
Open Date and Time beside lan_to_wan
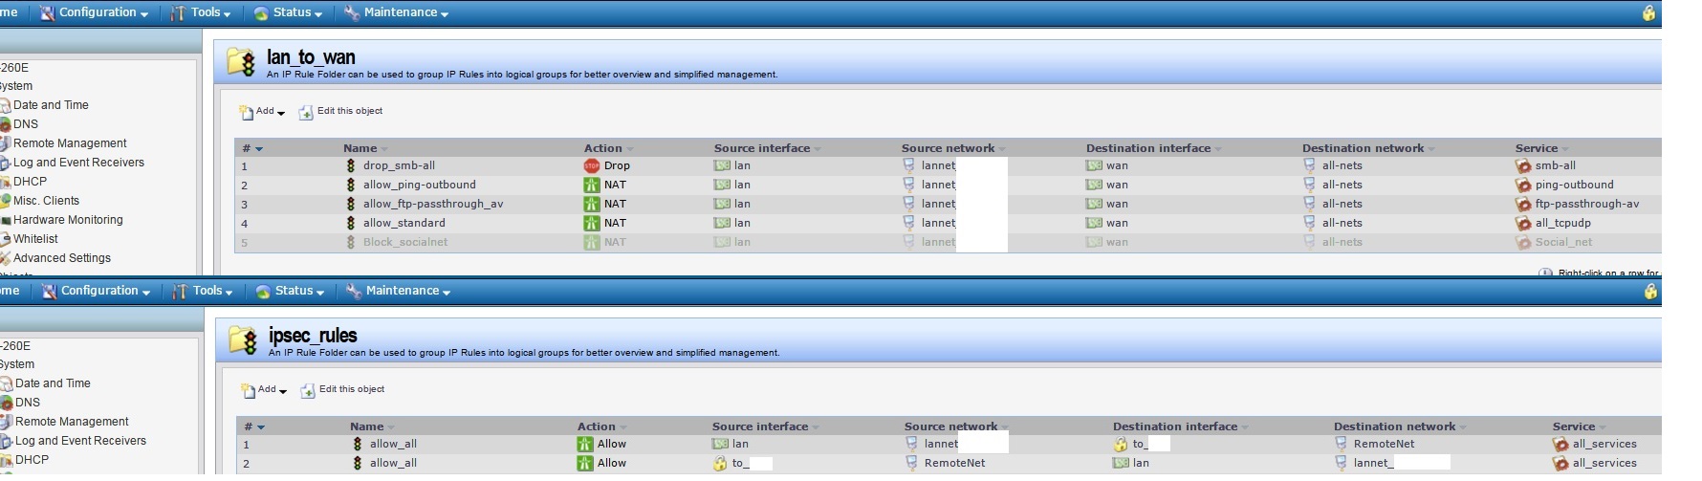click(51, 105)
